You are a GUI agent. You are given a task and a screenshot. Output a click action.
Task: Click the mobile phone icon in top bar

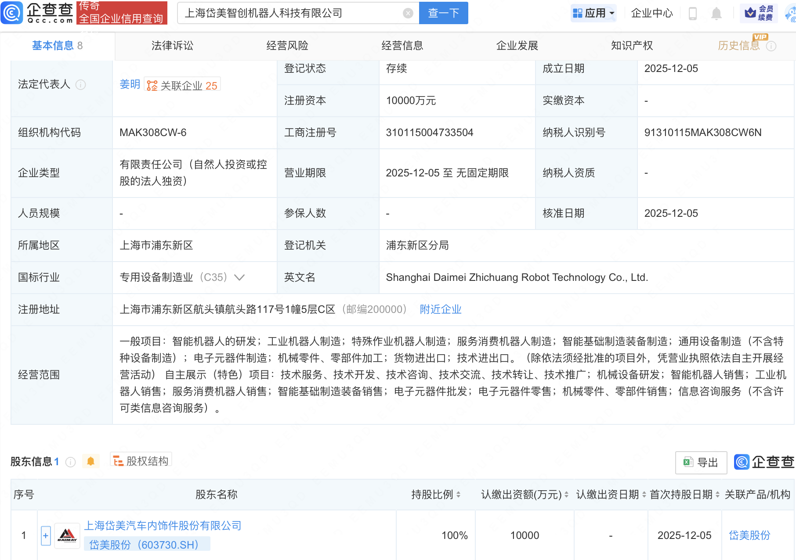pyautogui.click(x=693, y=13)
